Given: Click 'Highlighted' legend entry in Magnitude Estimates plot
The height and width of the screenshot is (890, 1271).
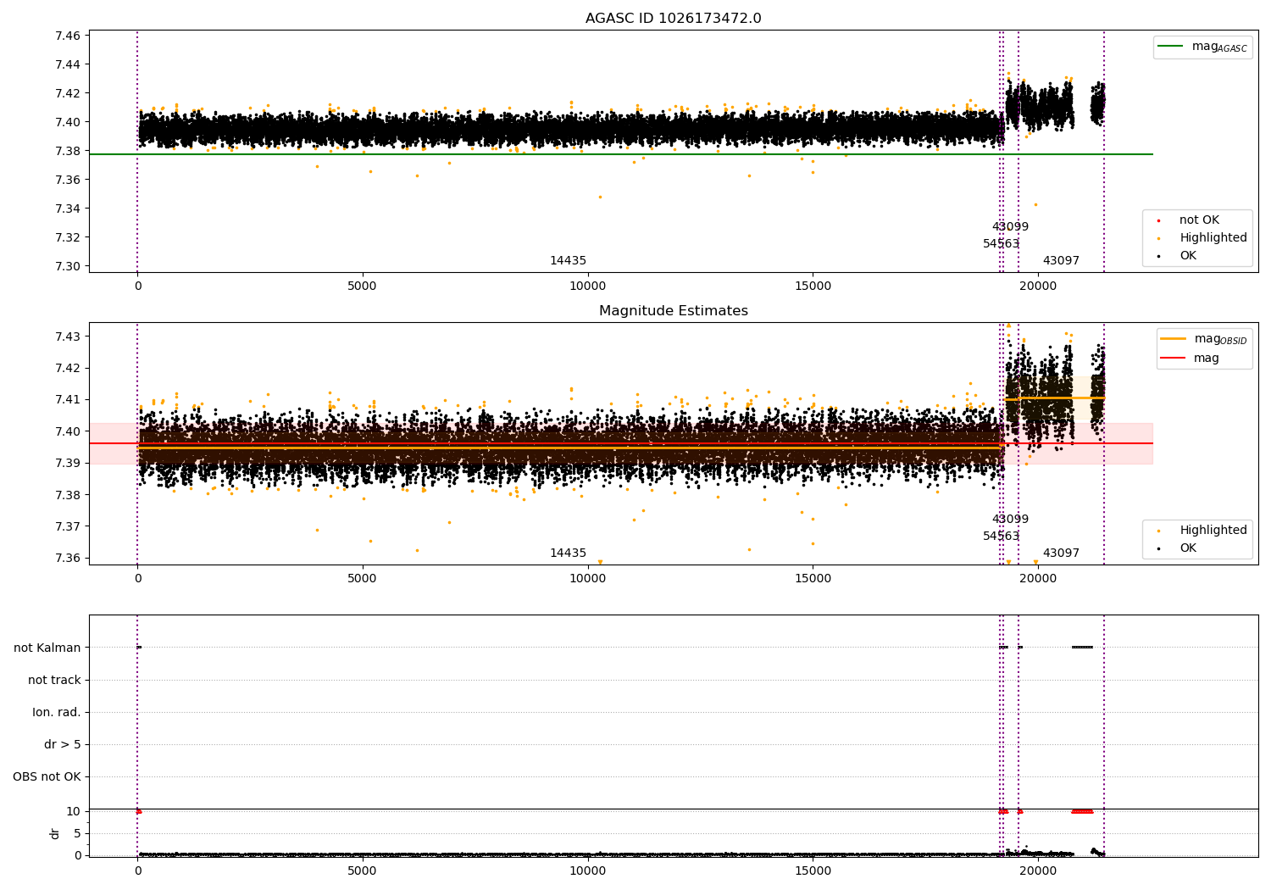Looking at the screenshot, I should (1213, 531).
